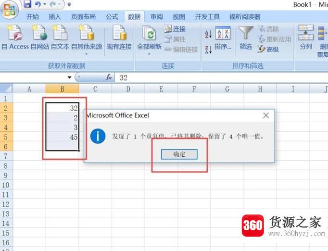The width and height of the screenshot is (328, 251).
Task: Select column E header
Action: pos(161,89)
